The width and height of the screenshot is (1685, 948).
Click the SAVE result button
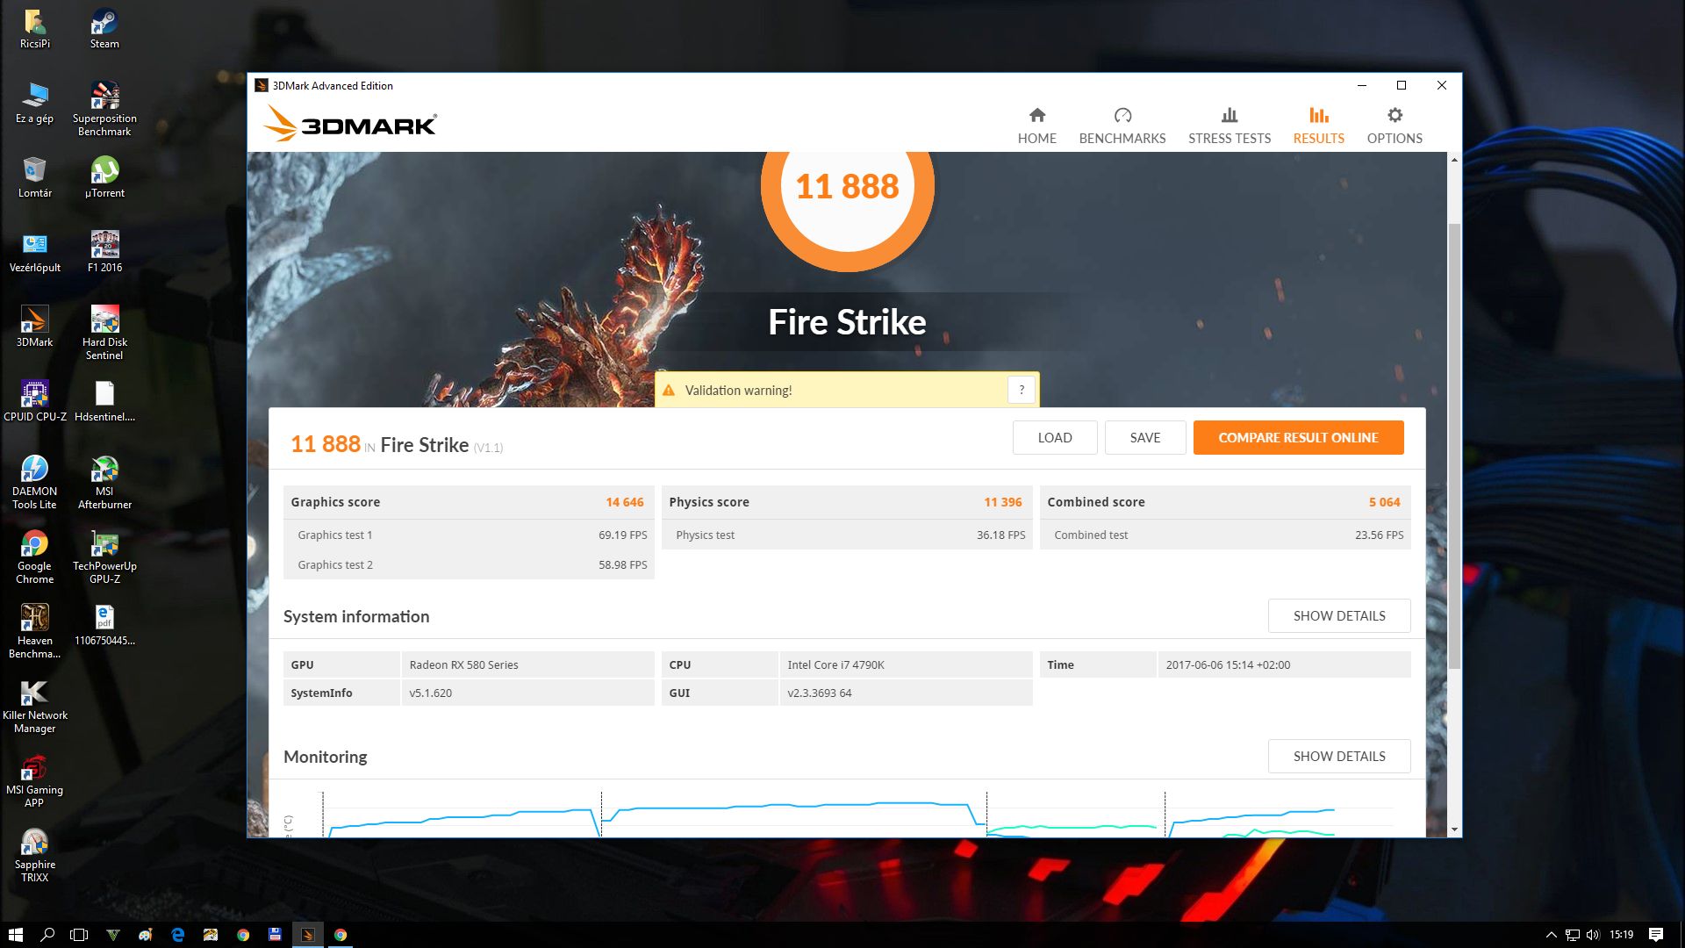[x=1145, y=437]
